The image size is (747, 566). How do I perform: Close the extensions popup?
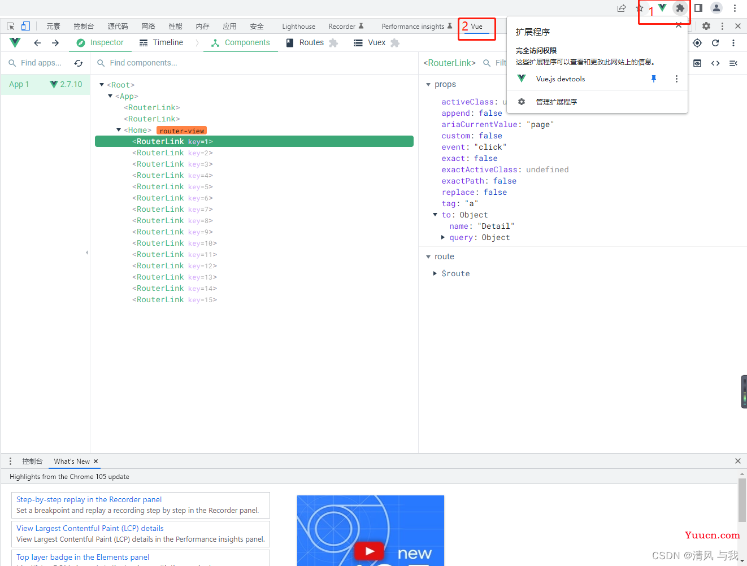click(x=679, y=25)
